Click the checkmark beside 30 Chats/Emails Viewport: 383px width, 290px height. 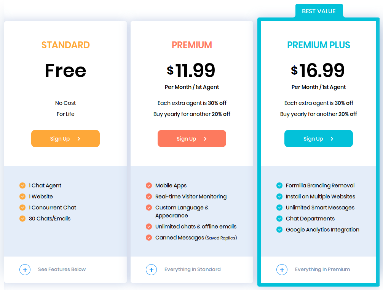22,219
